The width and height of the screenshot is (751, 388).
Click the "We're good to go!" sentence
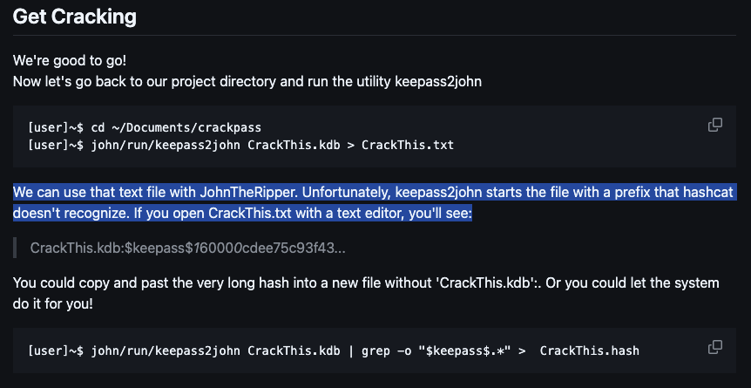coord(70,61)
